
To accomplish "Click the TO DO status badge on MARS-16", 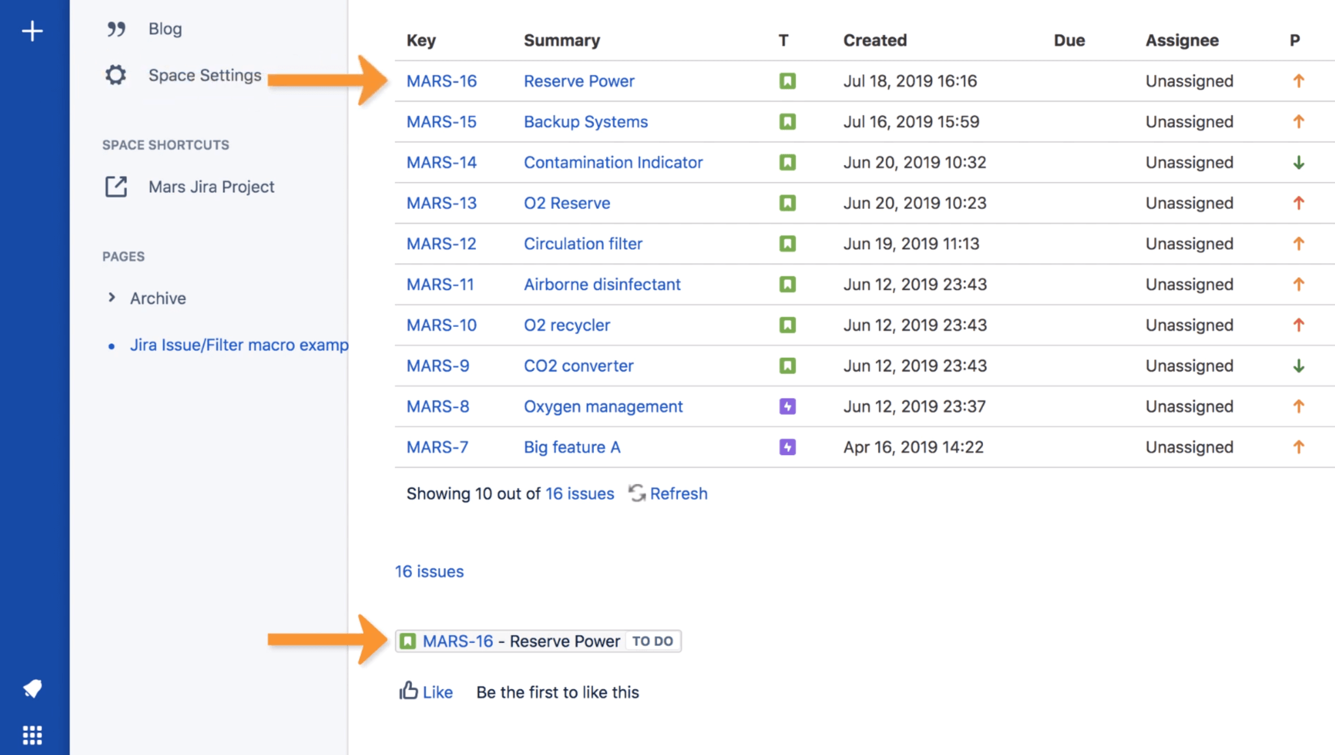I will coord(653,640).
